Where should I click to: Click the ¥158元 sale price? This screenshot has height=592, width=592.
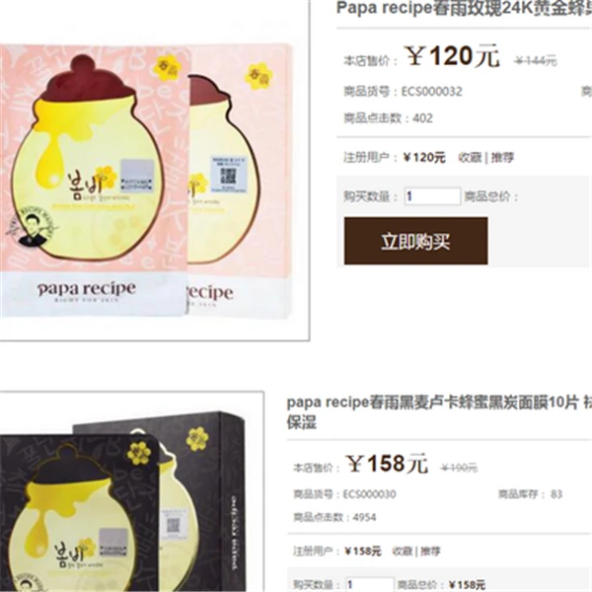(x=387, y=464)
